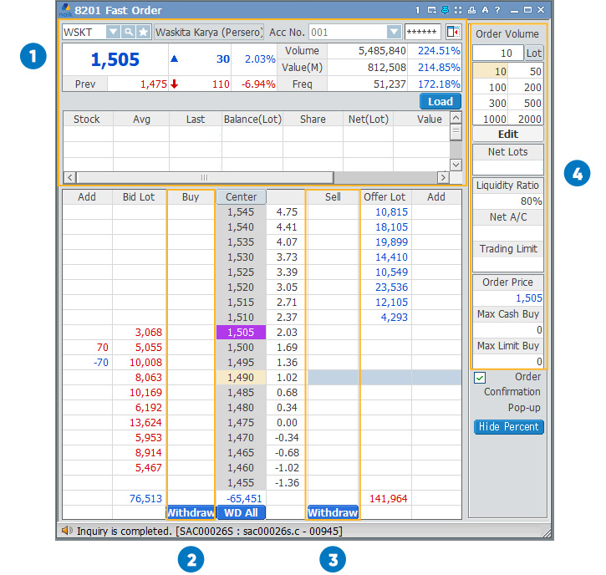The height and width of the screenshot is (575, 606).
Task: Click the favorite star icon beside WSKT
Action: coord(144,32)
